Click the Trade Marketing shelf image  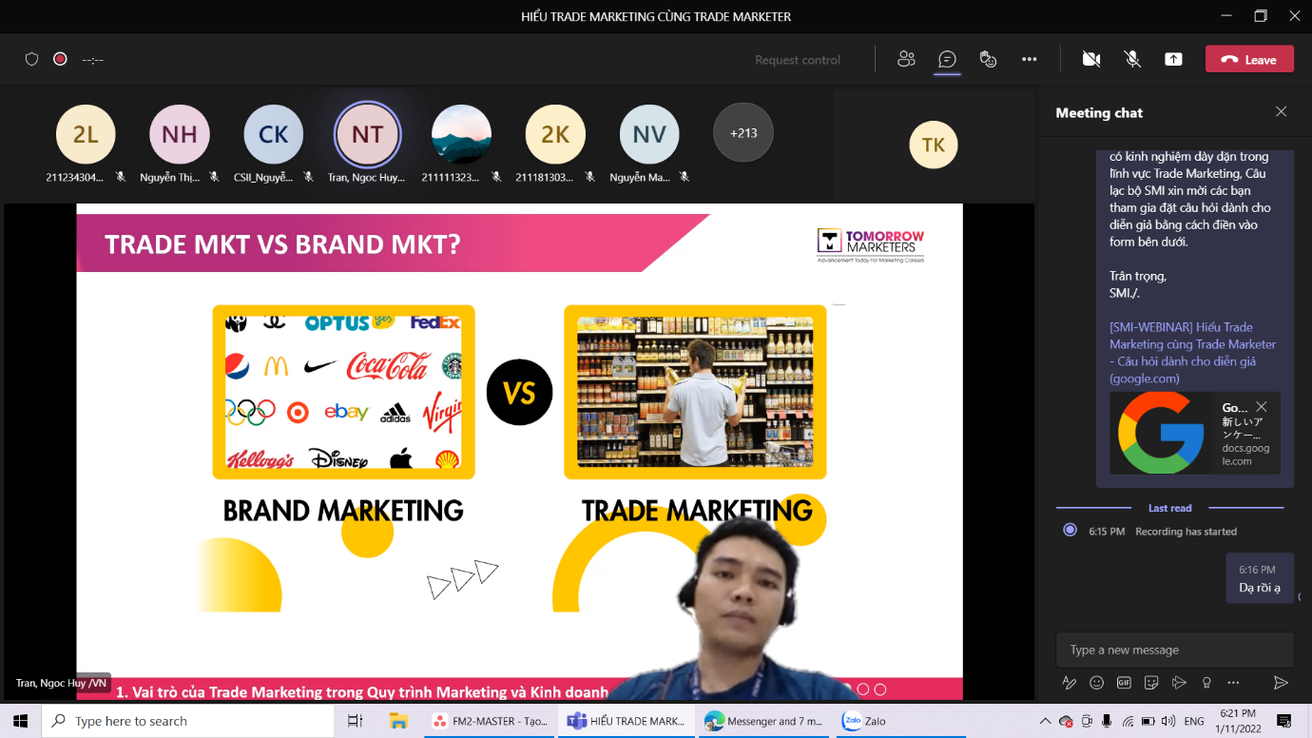pyautogui.click(x=695, y=392)
